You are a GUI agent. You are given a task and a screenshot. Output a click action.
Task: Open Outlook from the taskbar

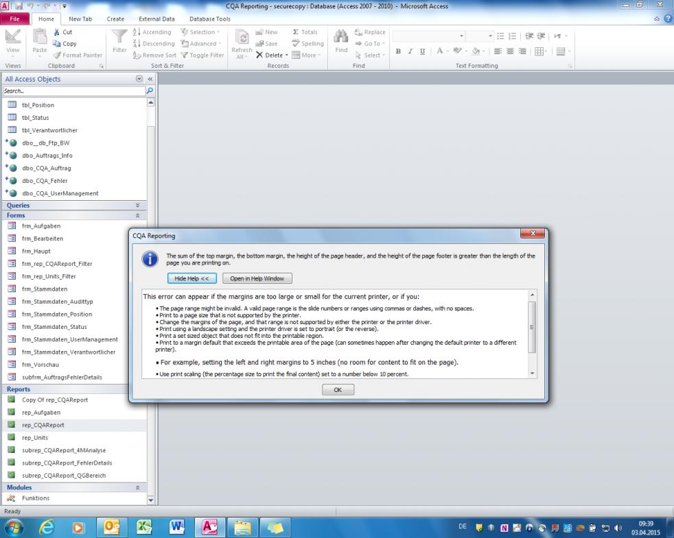click(x=111, y=527)
